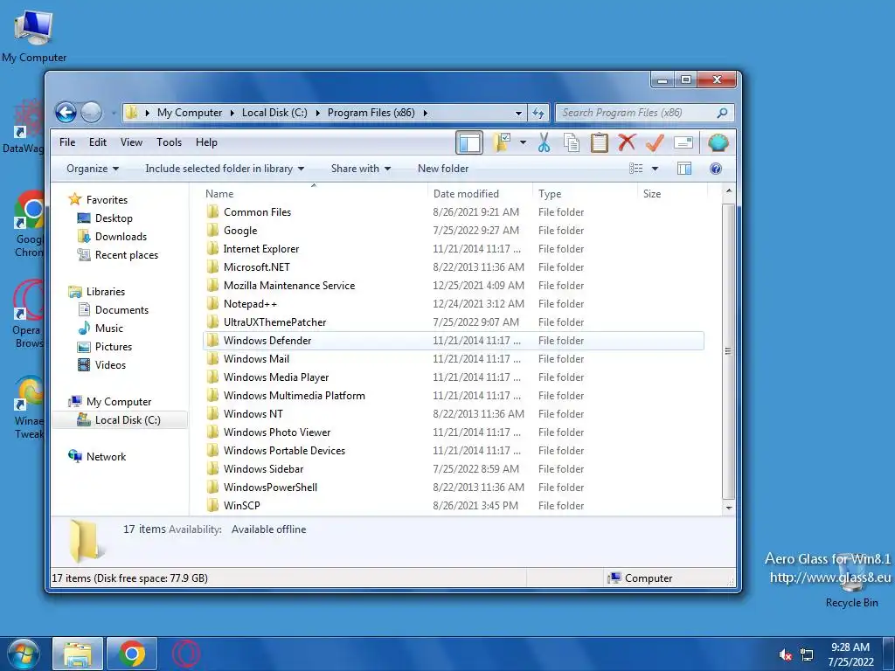Click the Opera icon on taskbar

(186, 654)
